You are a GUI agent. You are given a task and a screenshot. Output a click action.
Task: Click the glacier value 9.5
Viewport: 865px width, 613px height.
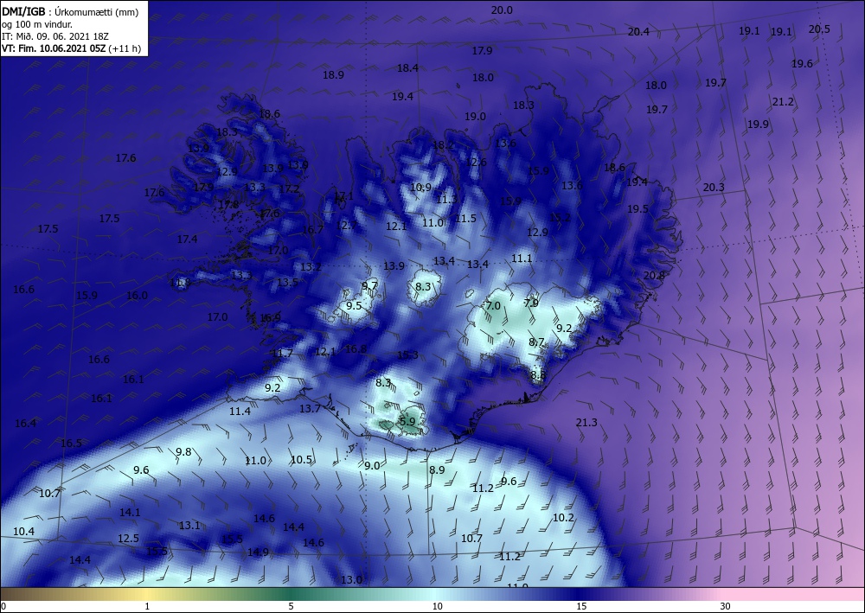pyautogui.click(x=354, y=305)
